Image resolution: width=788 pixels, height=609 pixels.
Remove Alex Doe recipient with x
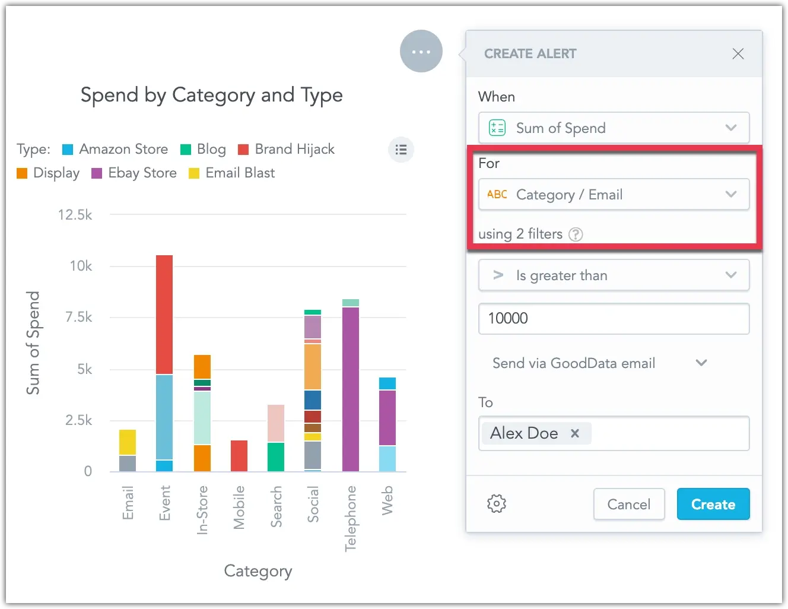pos(574,433)
